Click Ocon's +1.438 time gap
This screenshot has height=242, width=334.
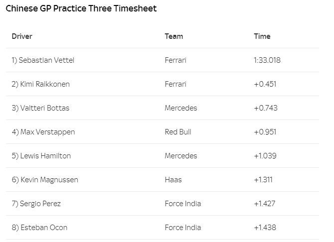[x=265, y=228]
